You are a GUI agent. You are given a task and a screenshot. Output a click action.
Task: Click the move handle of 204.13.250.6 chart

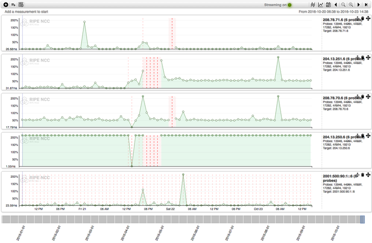(x=368, y=135)
